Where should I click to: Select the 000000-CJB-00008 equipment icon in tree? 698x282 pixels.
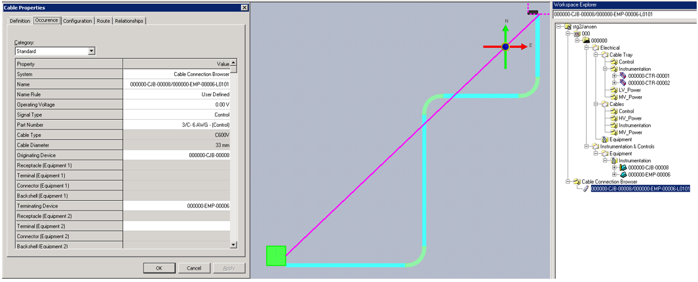click(x=623, y=167)
